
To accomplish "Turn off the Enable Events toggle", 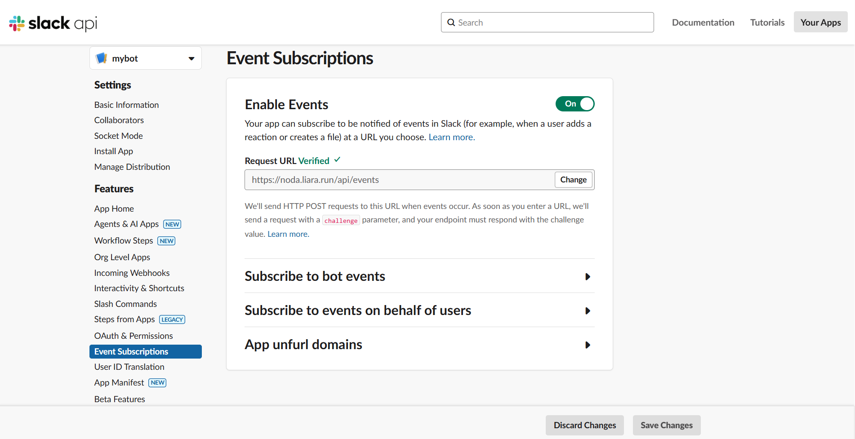I will click(575, 104).
